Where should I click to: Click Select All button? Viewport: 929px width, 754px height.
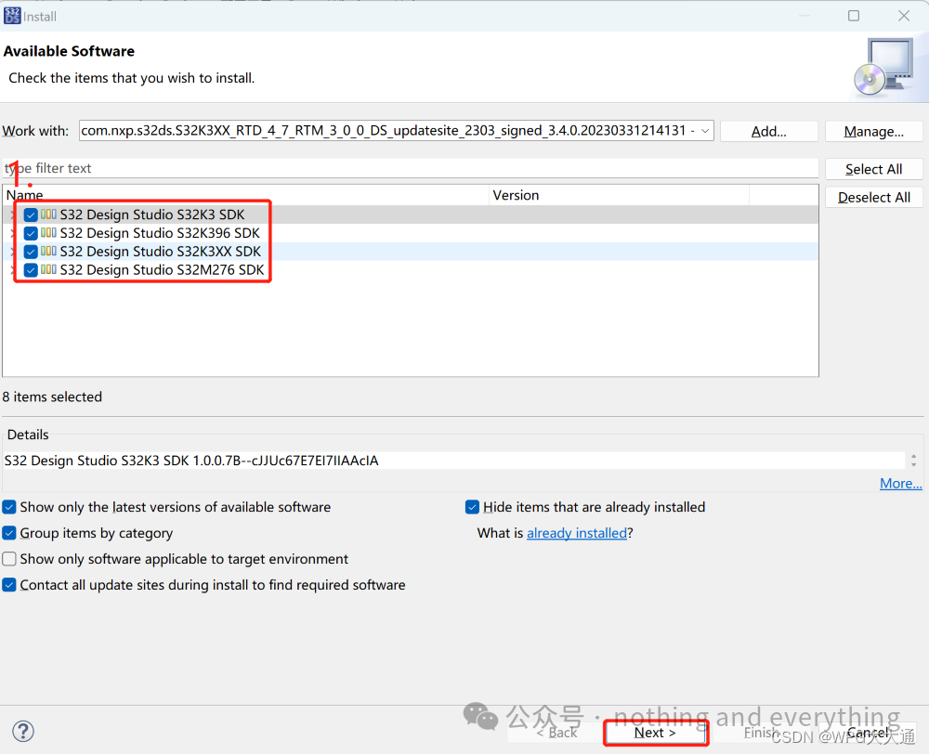pyautogui.click(x=874, y=169)
